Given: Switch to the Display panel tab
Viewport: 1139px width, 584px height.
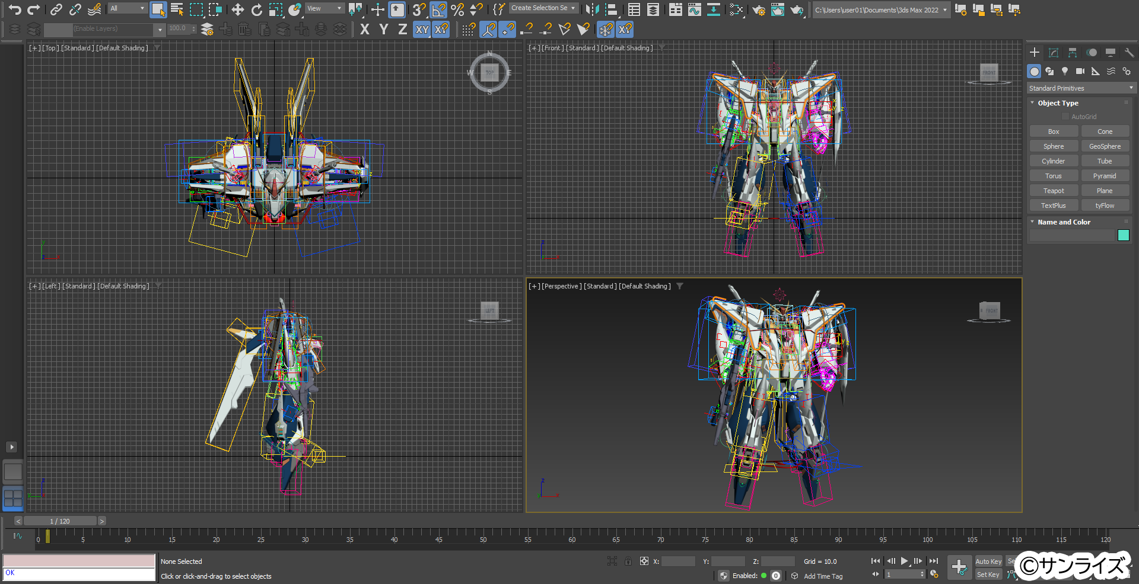Looking at the screenshot, I should [1111, 53].
